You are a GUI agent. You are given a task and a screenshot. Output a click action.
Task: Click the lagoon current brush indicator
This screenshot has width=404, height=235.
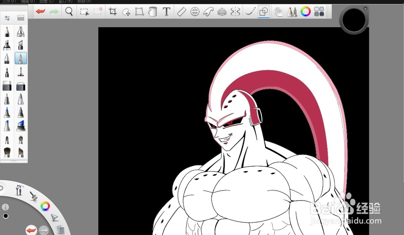[x=5, y=207]
